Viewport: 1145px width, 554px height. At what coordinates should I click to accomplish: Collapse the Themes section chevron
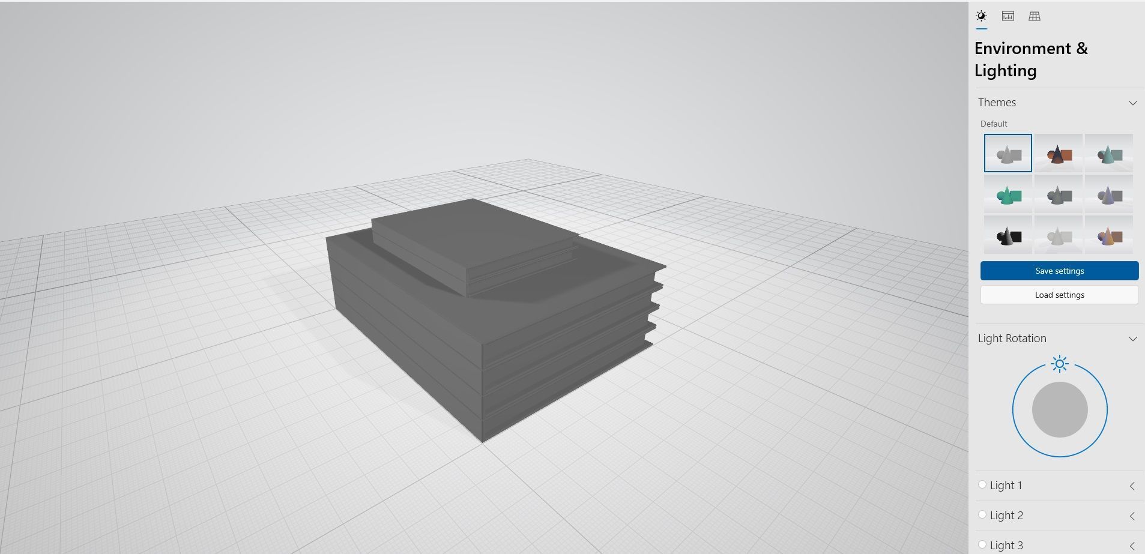[1133, 103]
